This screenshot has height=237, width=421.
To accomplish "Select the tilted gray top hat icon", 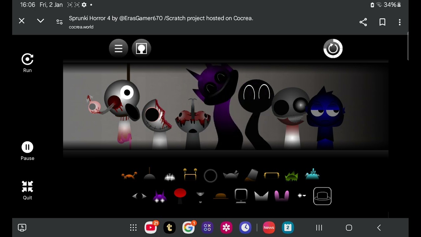I will tap(251, 175).
